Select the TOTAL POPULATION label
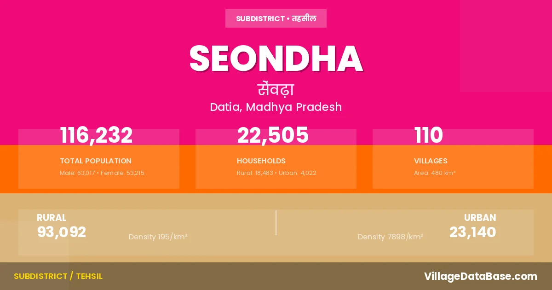The image size is (552, 290). pyautogui.click(x=96, y=161)
